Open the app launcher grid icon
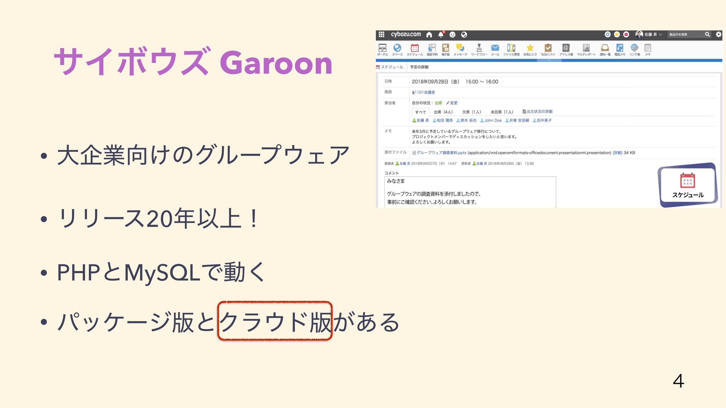This screenshot has width=726, height=408. coord(382,34)
